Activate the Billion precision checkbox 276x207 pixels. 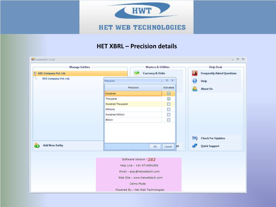click(x=169, y=120)
